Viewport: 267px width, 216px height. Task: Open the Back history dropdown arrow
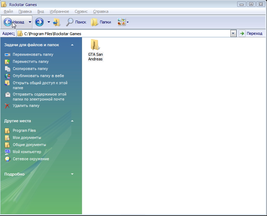coord(30,22)
